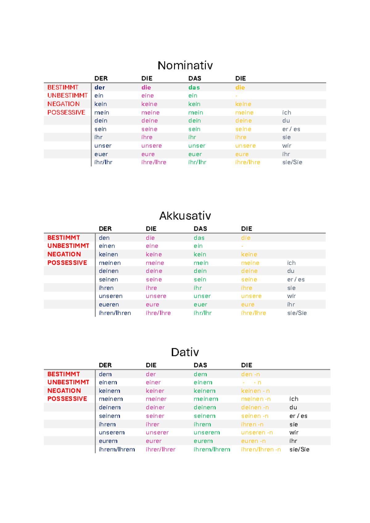Select BESTIMMT label in Nominativ table
Viewport: 370px width, 523px height.
pos(63,87)
